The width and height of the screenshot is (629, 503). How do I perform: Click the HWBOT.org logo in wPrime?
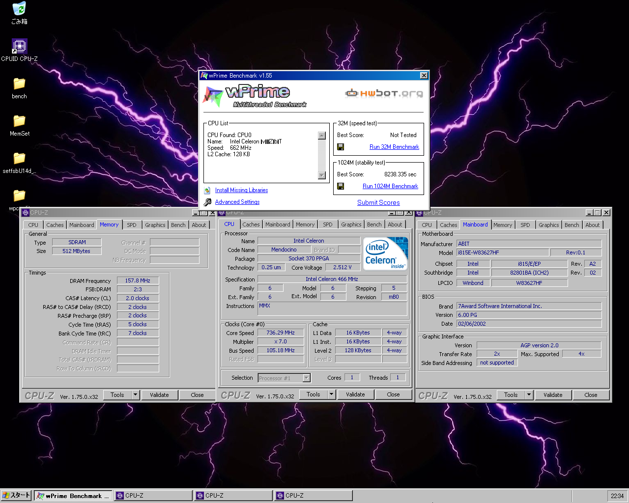384,93
